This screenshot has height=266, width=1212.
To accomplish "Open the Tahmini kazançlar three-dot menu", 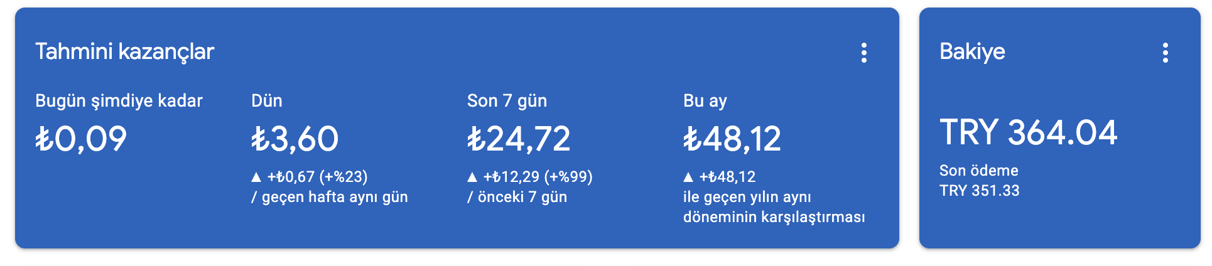I will 864,53.
